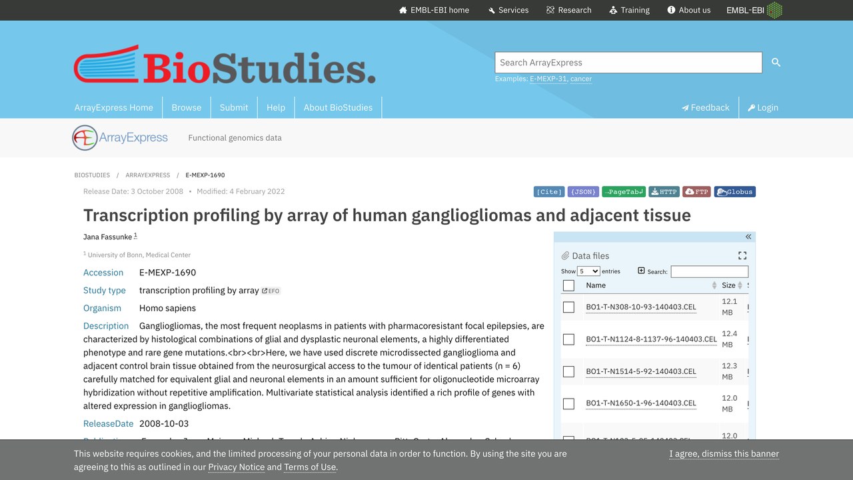Screen dimensions: 853x480
Task: Click the Login link
Action: [763, 107]
